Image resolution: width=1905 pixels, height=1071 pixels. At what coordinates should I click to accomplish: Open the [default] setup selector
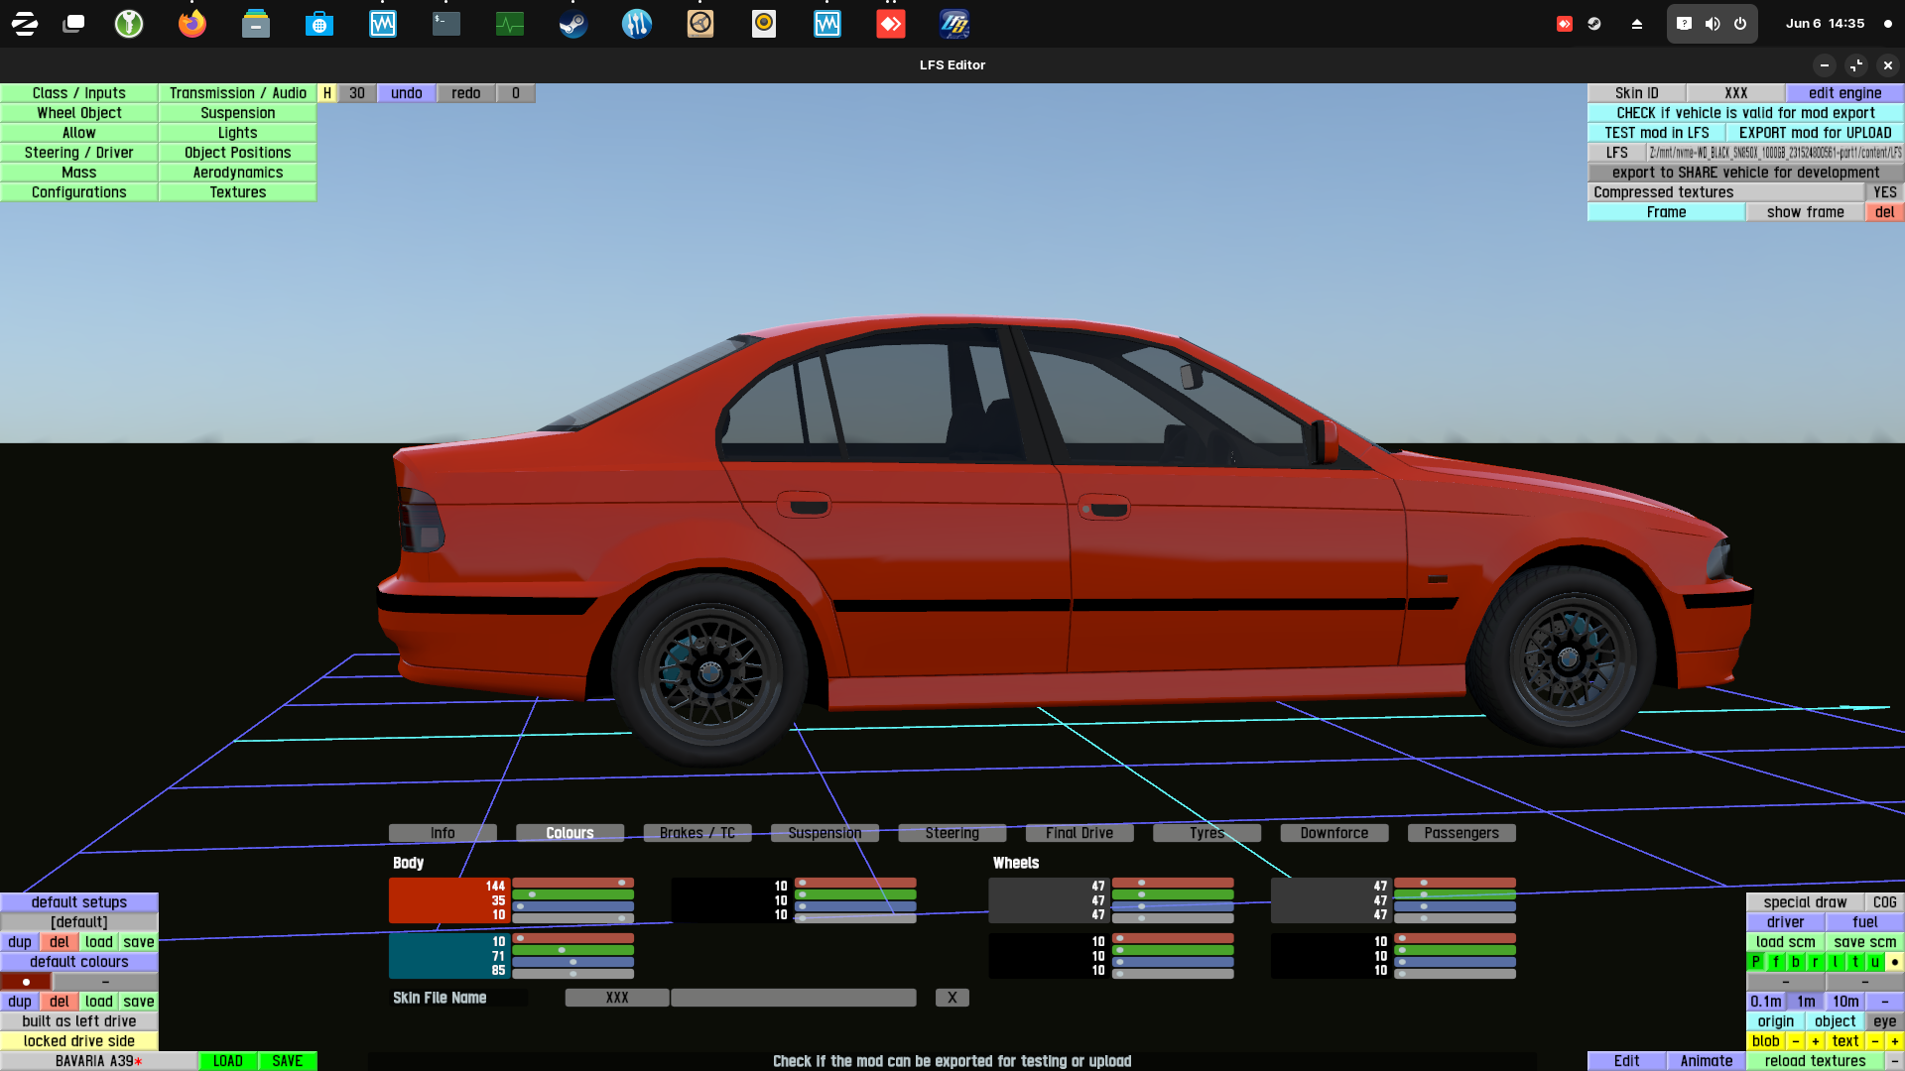79,922
